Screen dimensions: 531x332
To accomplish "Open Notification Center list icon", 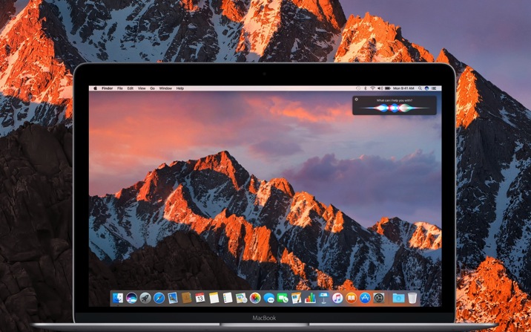I will pyautogui.click(x=434, y=88).
